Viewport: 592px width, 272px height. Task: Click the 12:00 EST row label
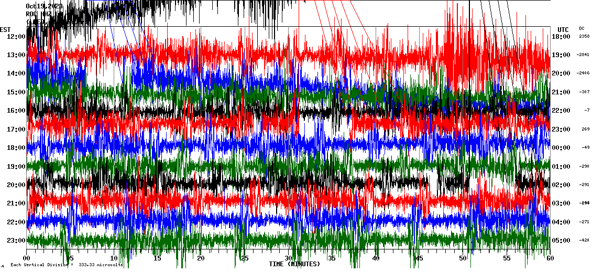pyautogui.click(x=15, y=36)
